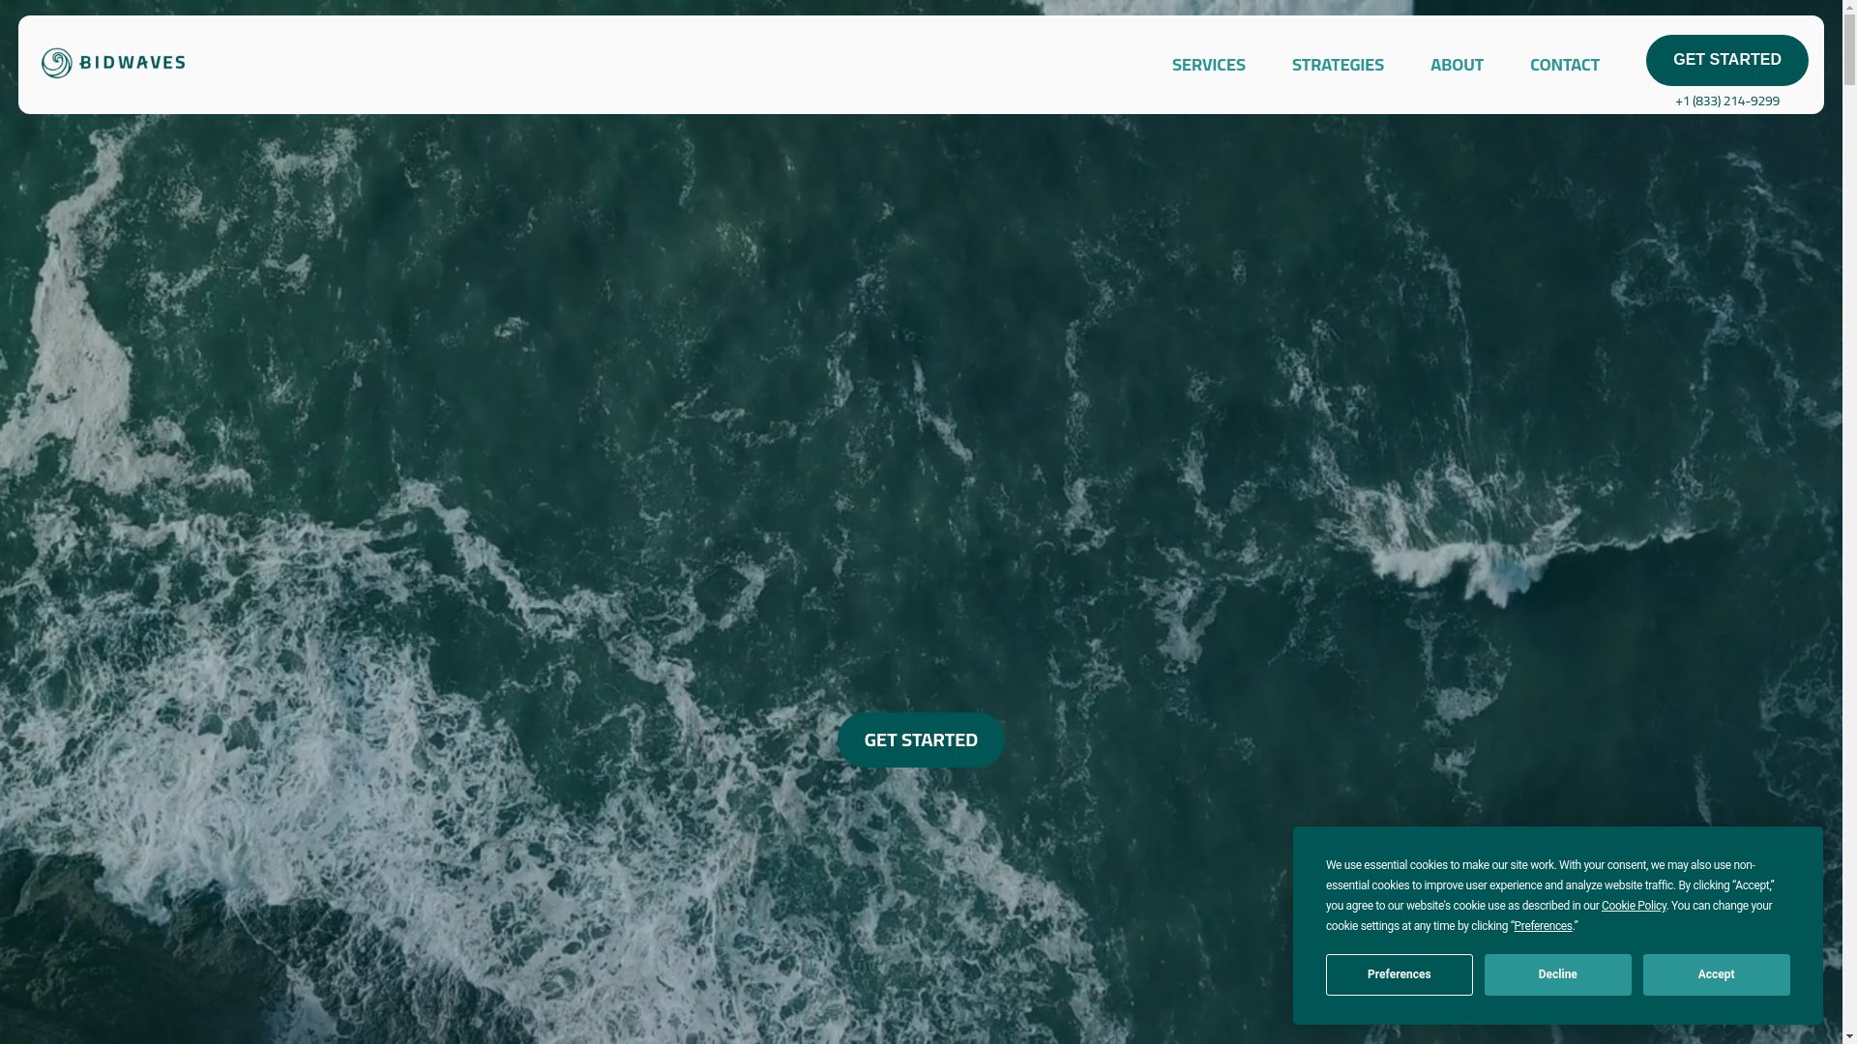Click the page vertical scrollbar
This screenshot has height=1044, width=1857.
point(1849,522)
